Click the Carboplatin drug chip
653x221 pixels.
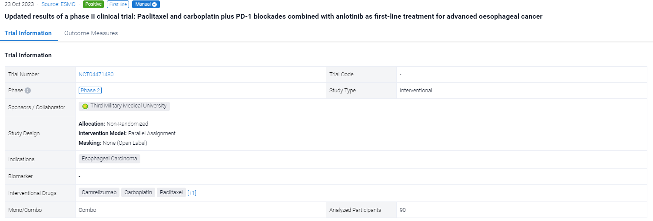tap(138, 192)
